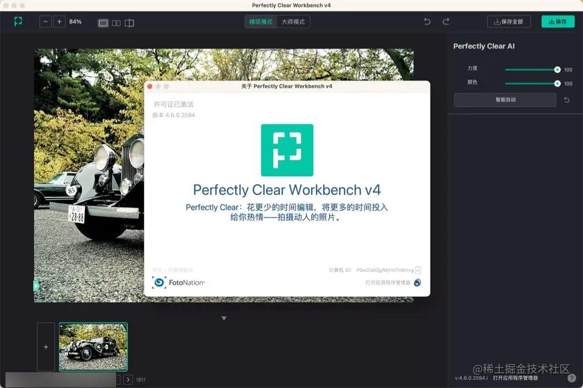Click the 保存全部 button
583x388 pixels.
coord(509,22)
